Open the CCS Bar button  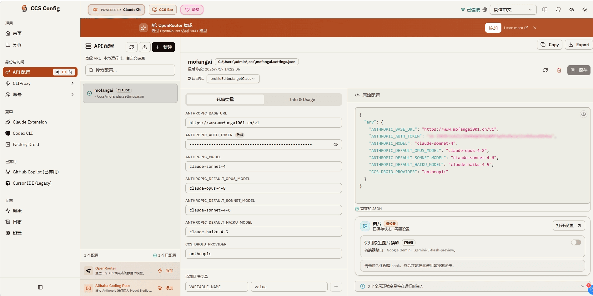(163, 10)
